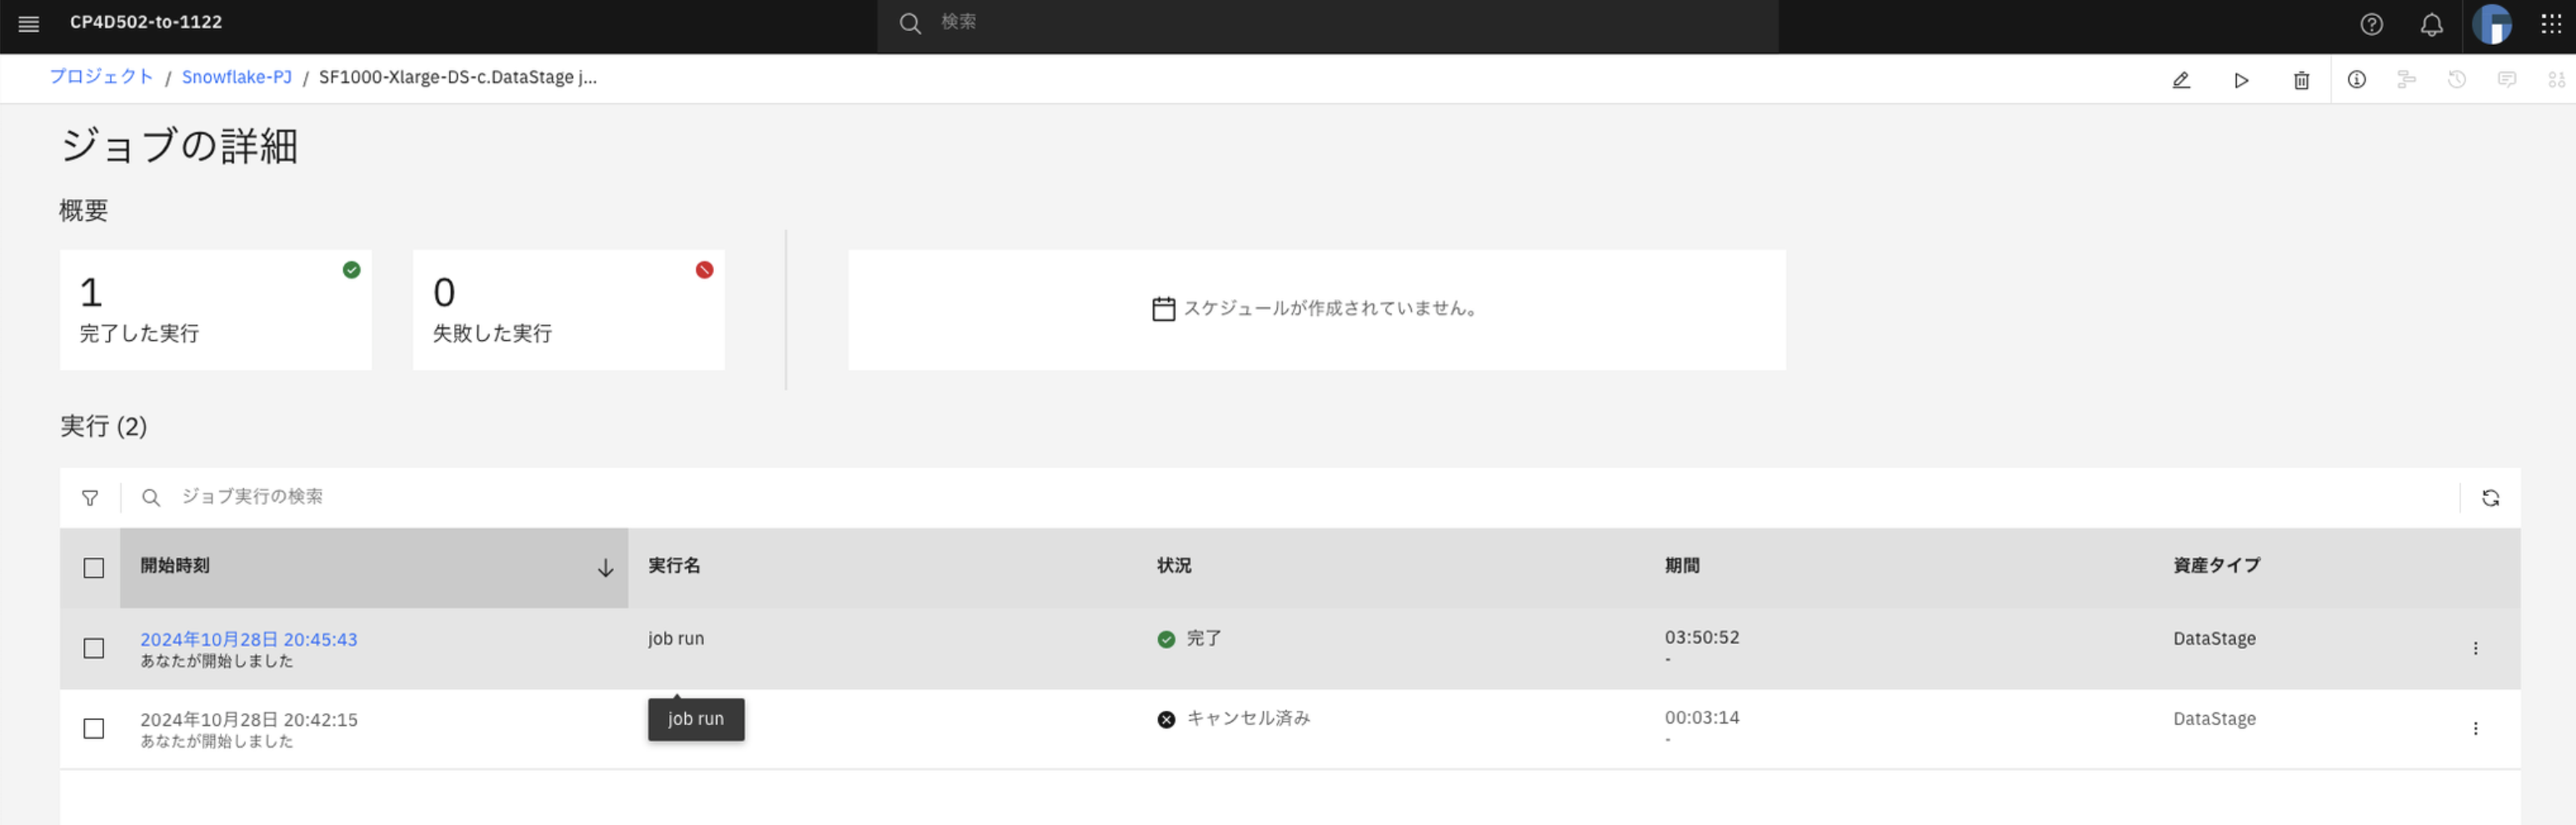Check the select-all checkbox in the table header

pyautogui.click(x=93, y=568)
